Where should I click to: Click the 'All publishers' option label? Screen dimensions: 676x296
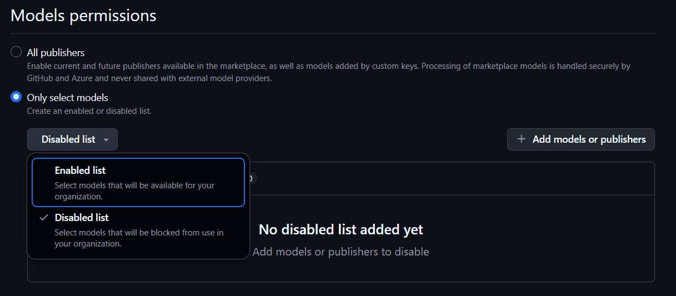tap(56, 53)
